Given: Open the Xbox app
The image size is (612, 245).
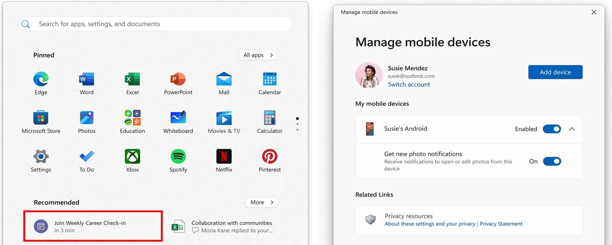Looking at the screenshot, I should 133,161.
